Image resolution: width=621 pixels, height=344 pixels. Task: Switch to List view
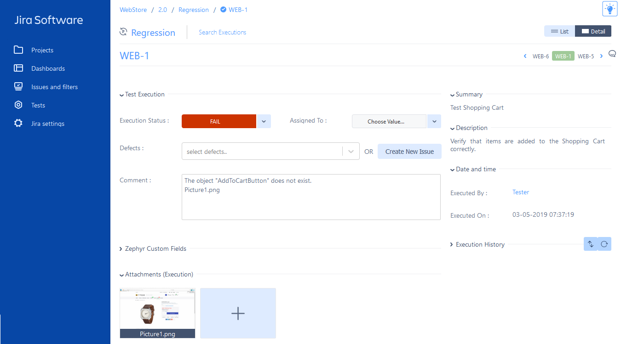point(559,31)
